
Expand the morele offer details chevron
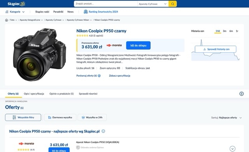click(x=232, y=149)
